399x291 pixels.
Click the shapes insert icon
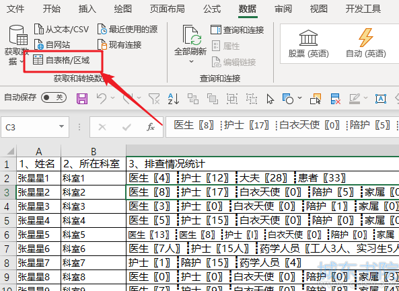click(x=288, y=99)
